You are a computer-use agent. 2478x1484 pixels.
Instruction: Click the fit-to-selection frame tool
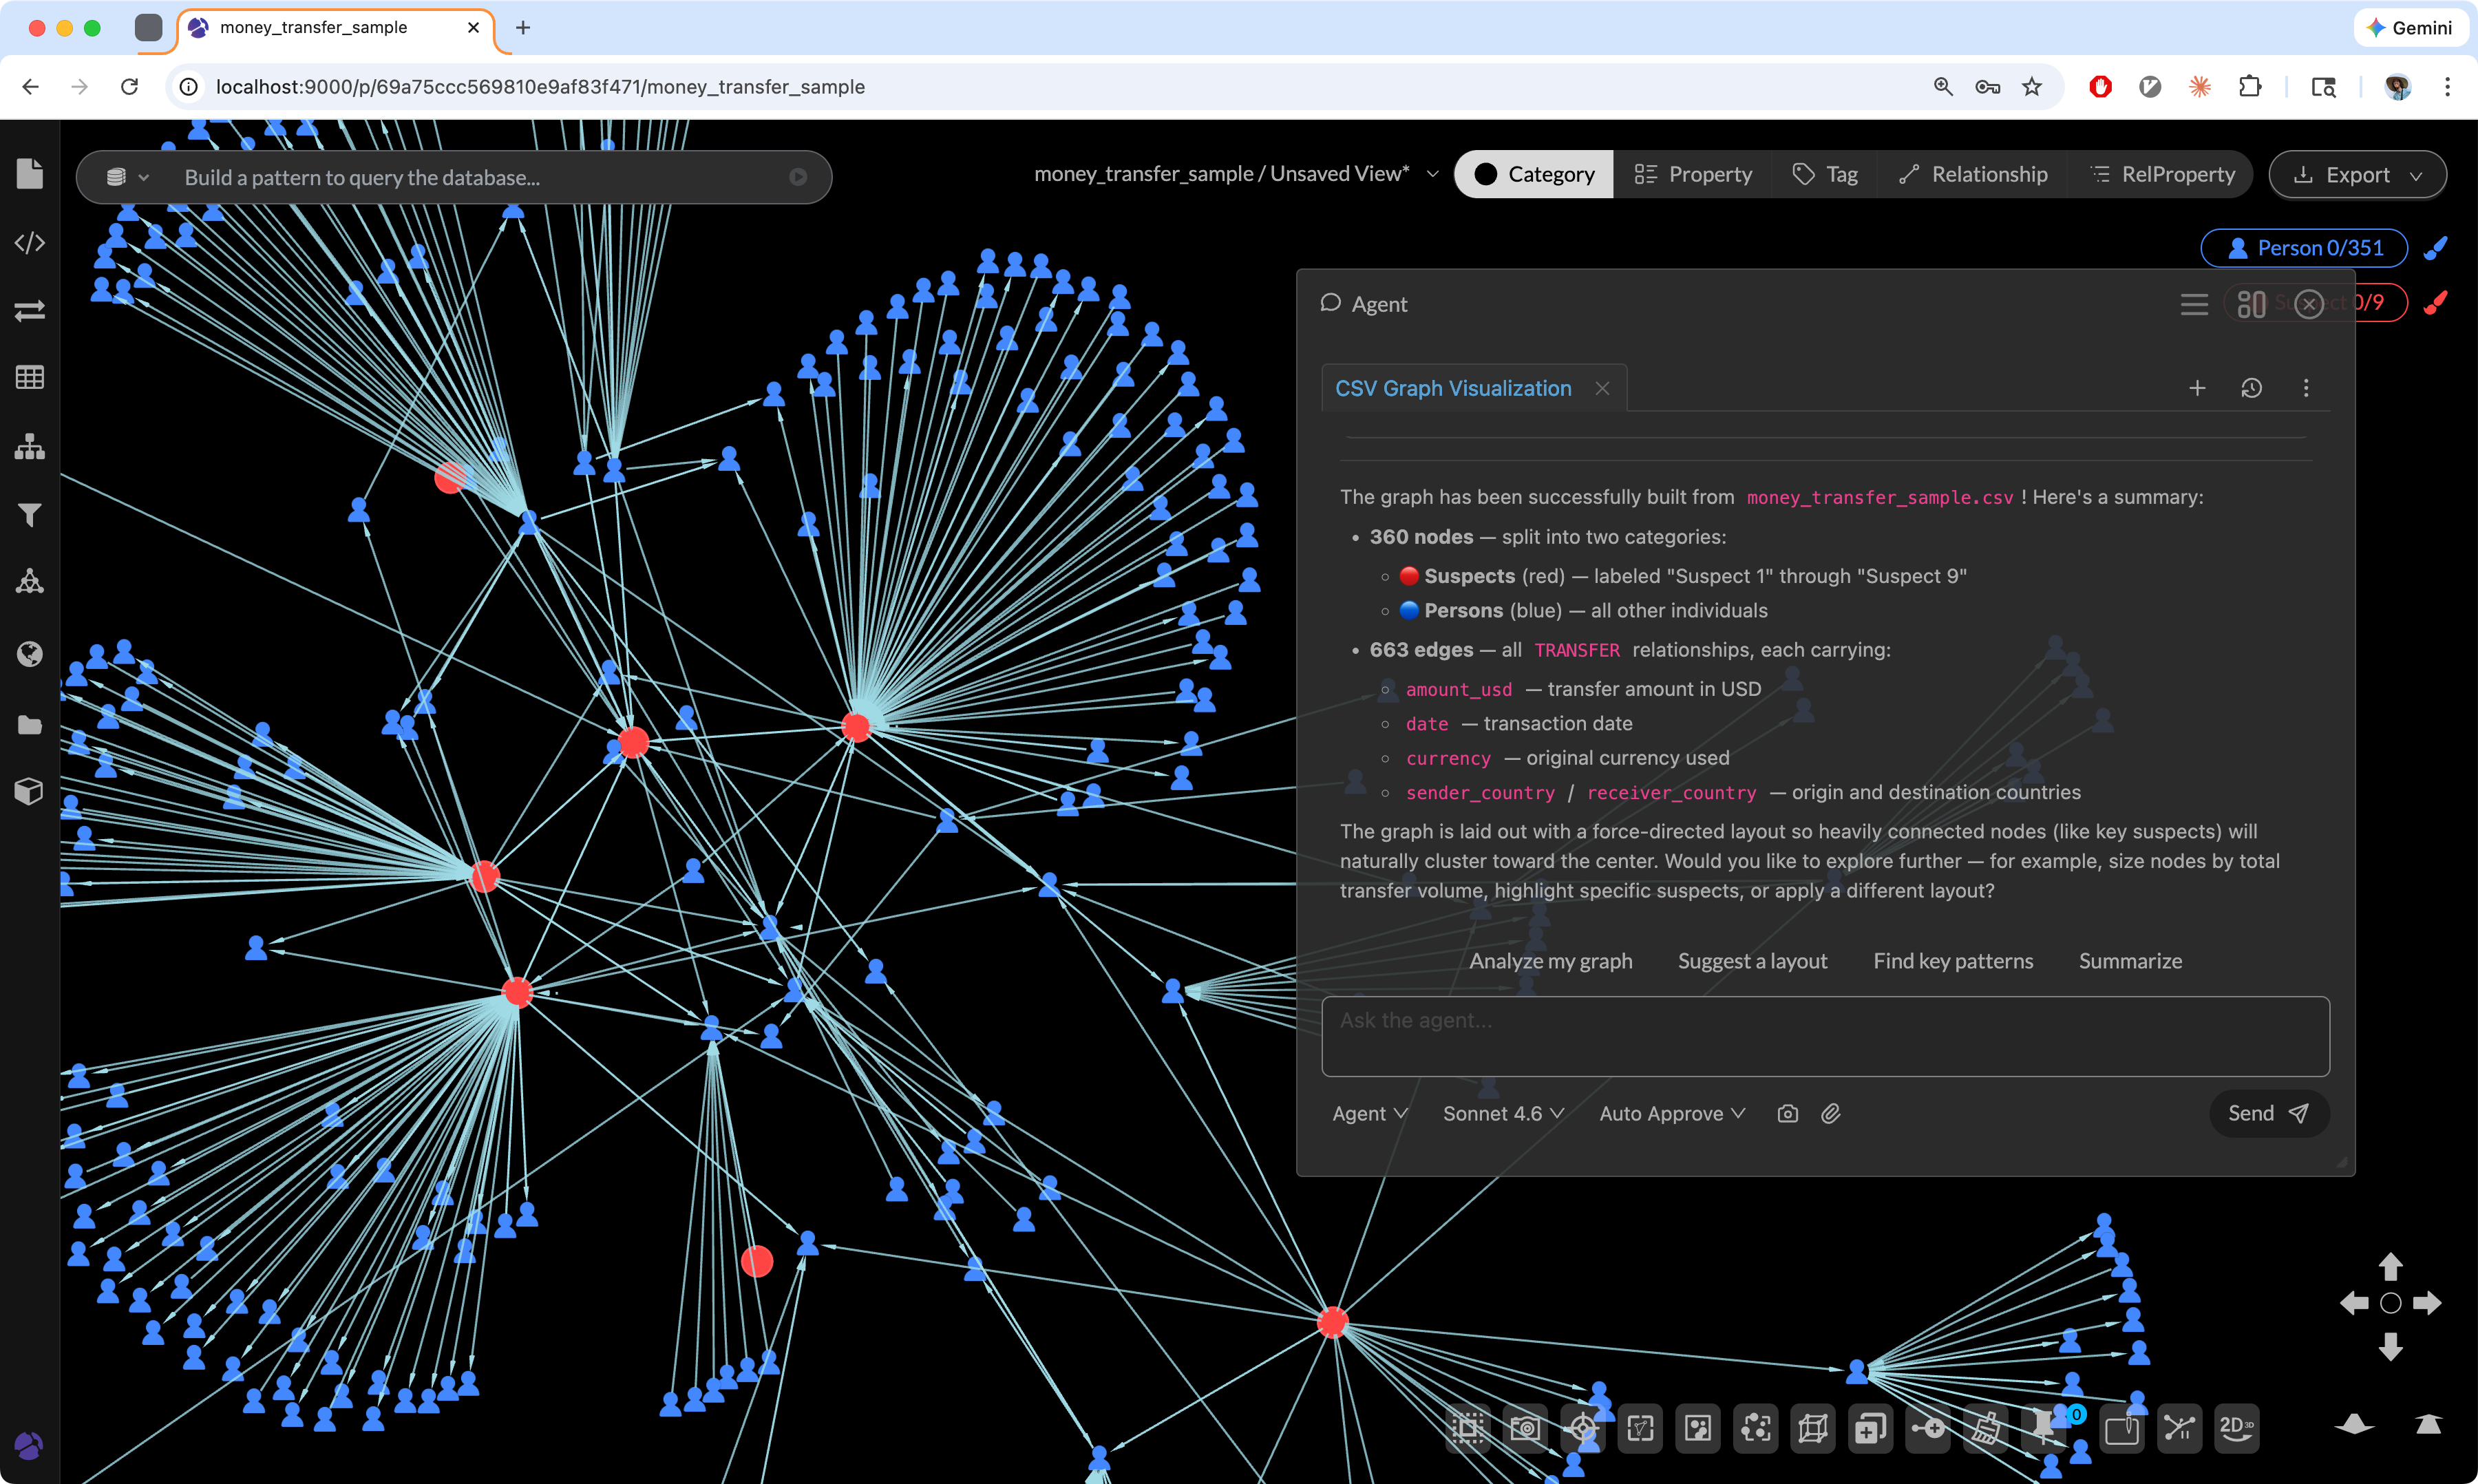coord(1641,1428)
